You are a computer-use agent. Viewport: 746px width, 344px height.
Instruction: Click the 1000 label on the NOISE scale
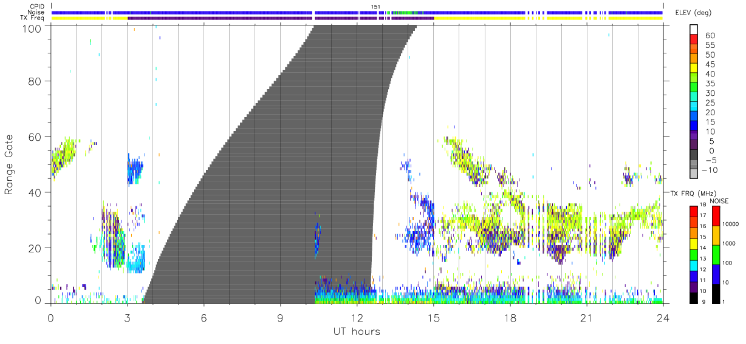pyautogui.click(x=730, y=244)
